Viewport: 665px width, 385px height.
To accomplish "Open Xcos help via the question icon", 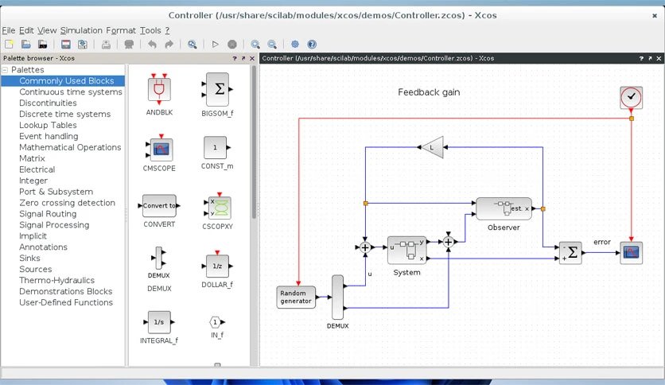I will tap(312, 44).
